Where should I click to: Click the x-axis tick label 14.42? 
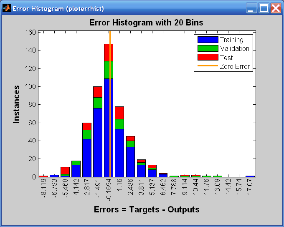coord(228,187)
